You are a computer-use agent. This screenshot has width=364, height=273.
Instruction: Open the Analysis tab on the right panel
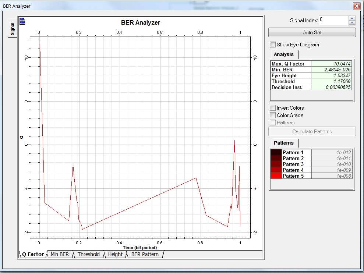284,54
